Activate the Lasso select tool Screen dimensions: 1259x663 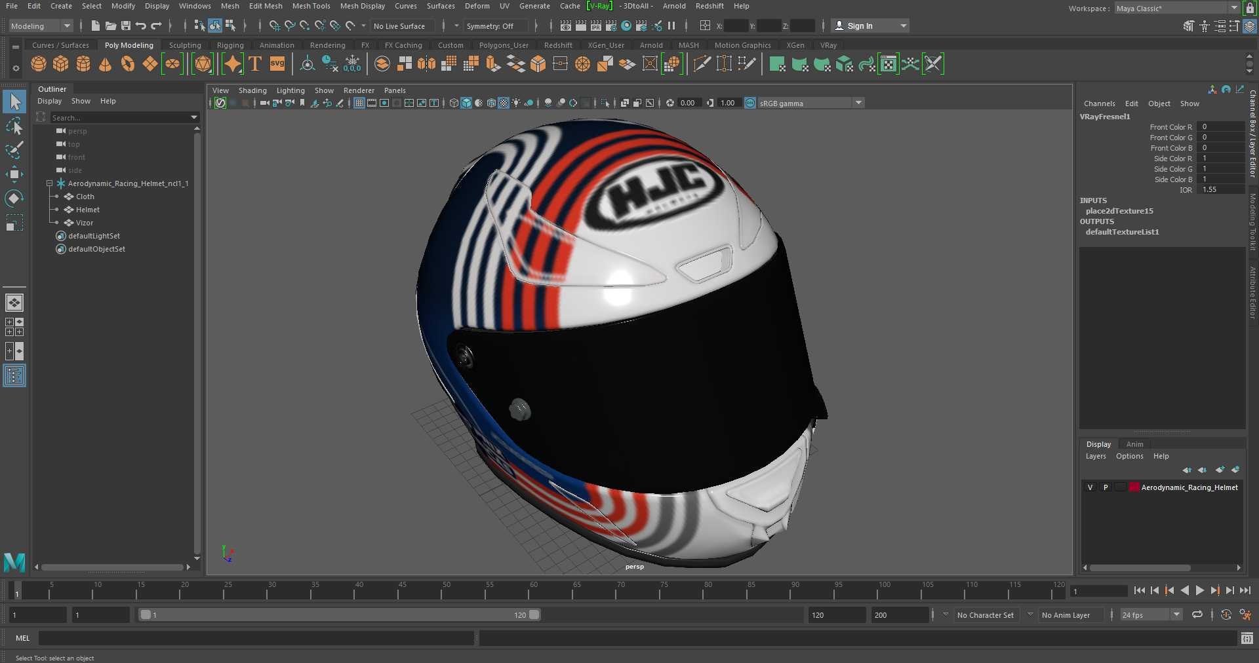(x=14, y=126)
